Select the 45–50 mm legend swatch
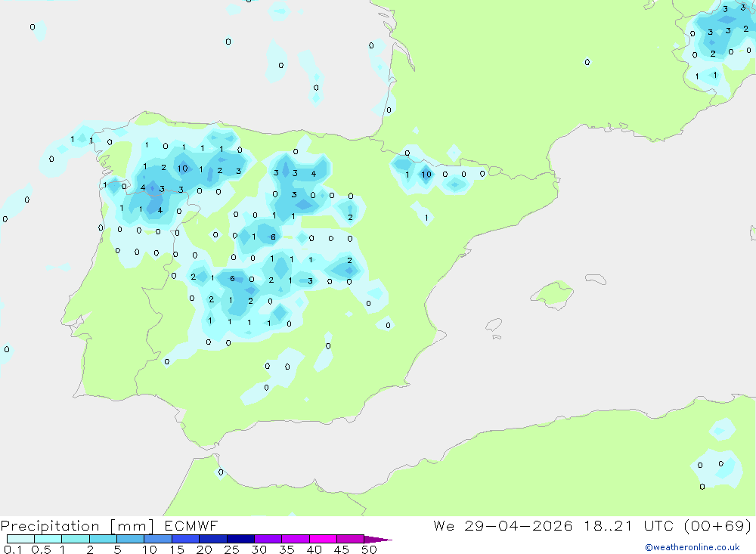The width and height of the screenshot is (756, 554). (x=351, y=539)
